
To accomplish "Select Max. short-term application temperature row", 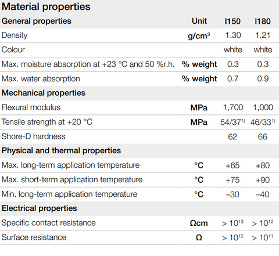I will point(139,180).
